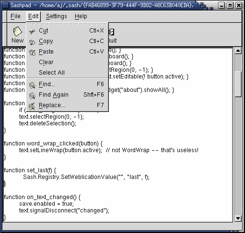Image resolution: width=245 pixels, height=233 pixels.
Task: Open the Help menu
Action: pos(81,16)
